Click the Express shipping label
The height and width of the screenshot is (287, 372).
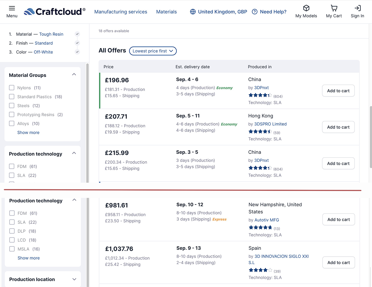click(x=219, y=219)
